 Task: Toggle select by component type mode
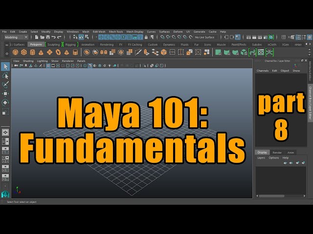pos(87,37)
